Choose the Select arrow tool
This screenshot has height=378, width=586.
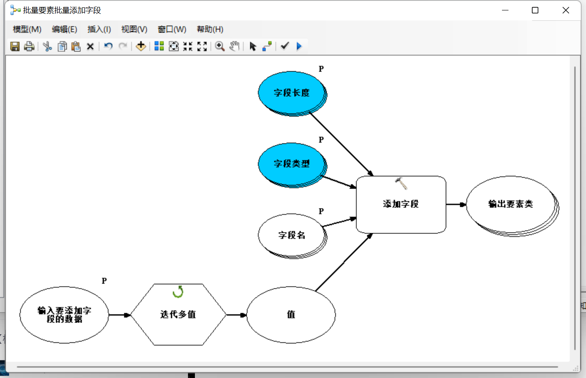(x=253, y=46)
